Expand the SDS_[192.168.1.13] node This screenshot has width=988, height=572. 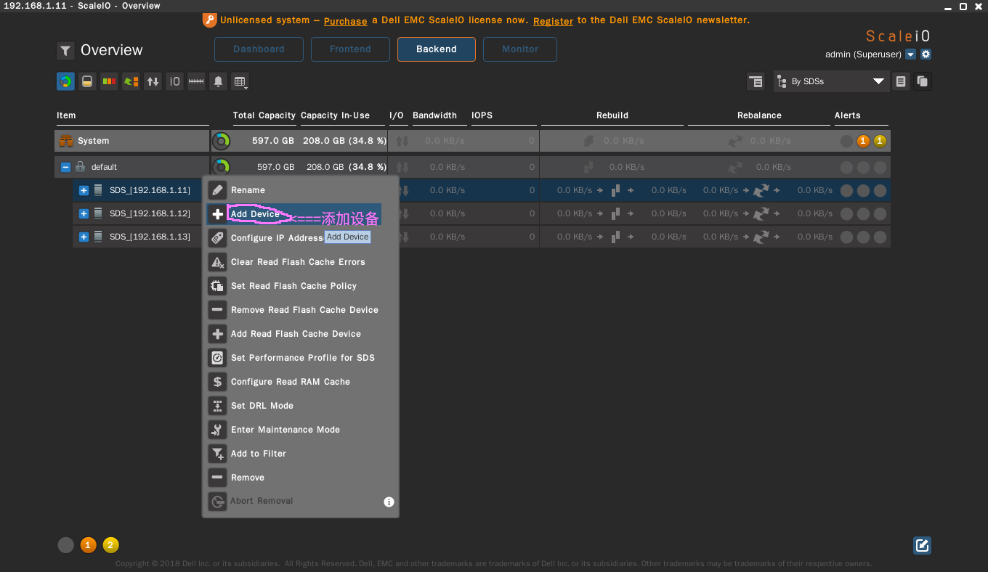click(84, 237)
